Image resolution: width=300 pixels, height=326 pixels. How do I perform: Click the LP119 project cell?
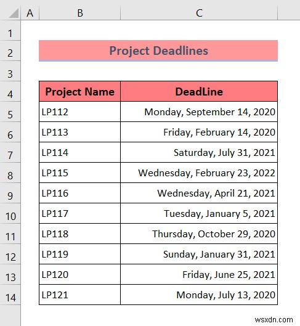[x=80, y=254]
